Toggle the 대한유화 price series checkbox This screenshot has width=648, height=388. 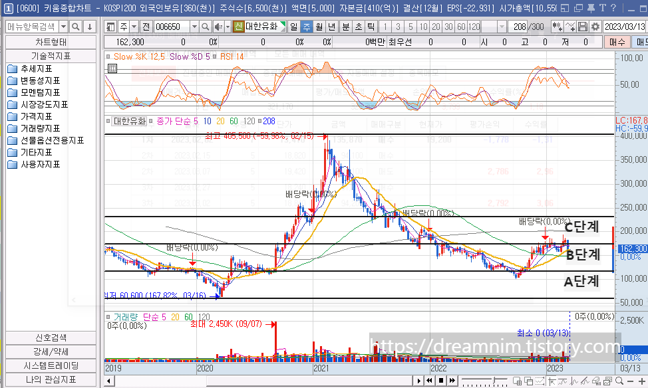pos(108,121)
